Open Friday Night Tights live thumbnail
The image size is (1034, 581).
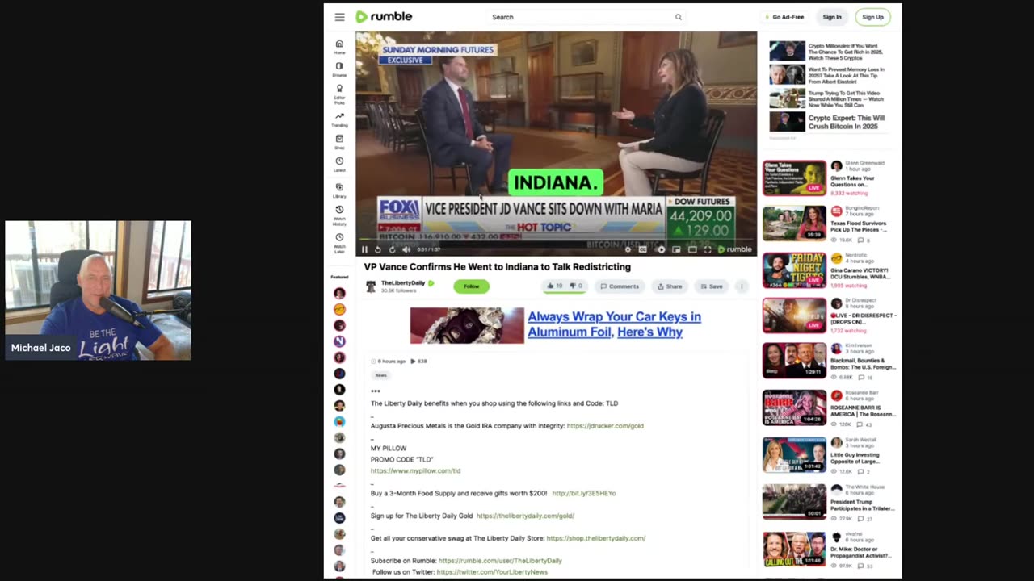(x=794, y=270)
